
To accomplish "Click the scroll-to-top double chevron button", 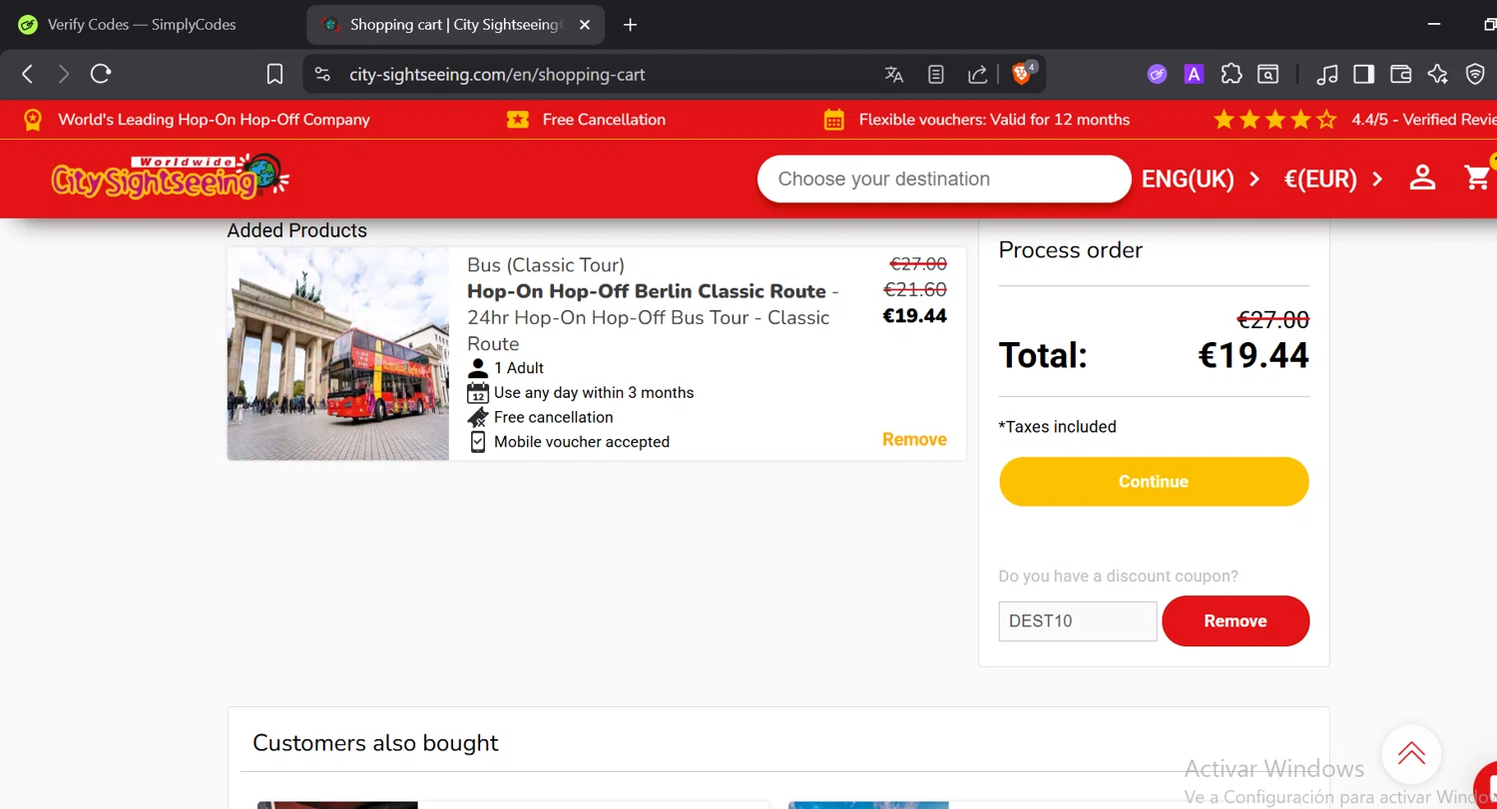I will point(1411,754).
